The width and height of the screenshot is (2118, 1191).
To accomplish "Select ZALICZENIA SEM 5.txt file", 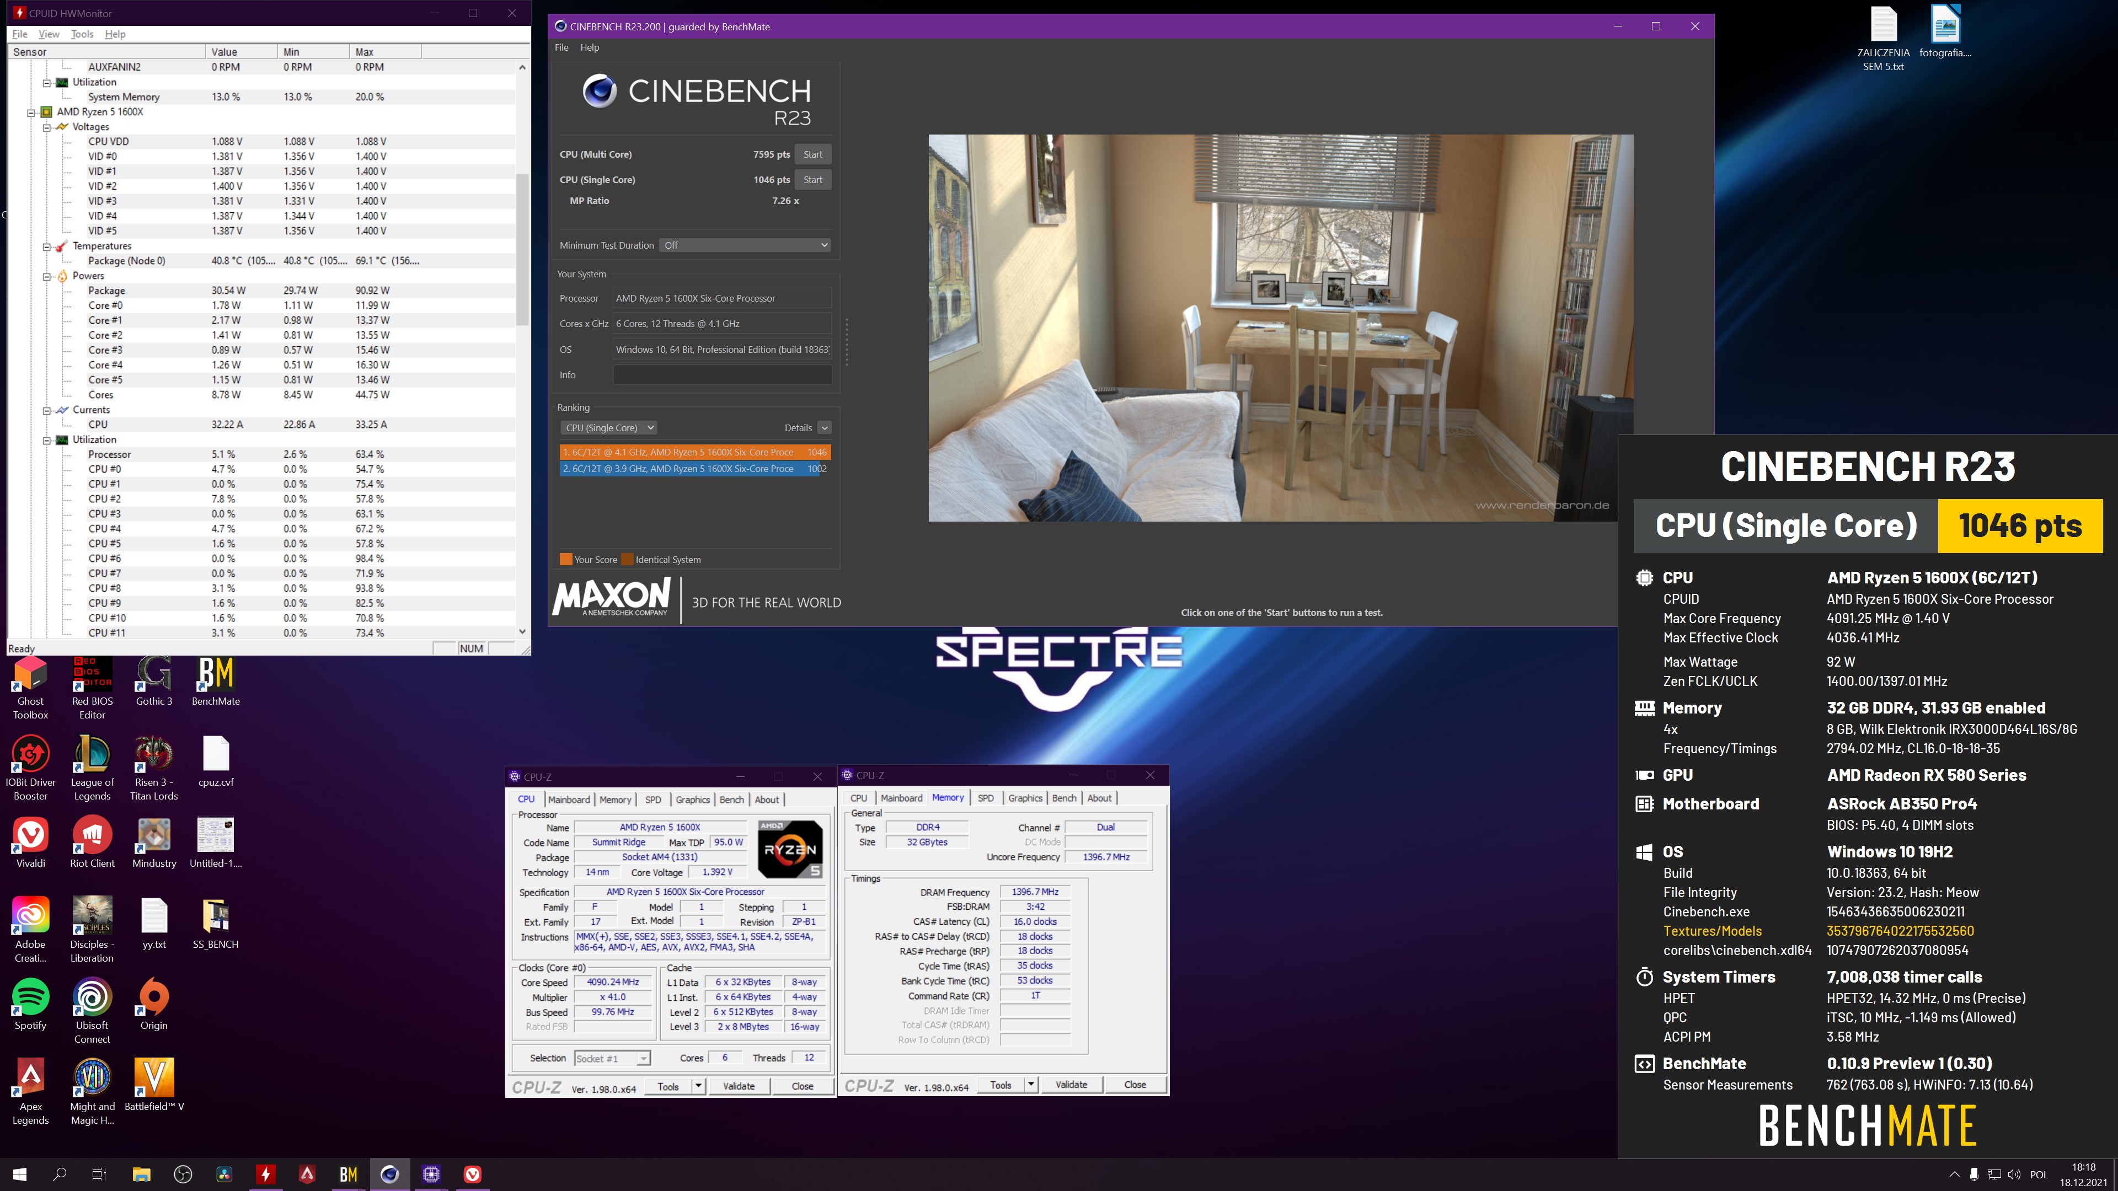I will 1883,39.
